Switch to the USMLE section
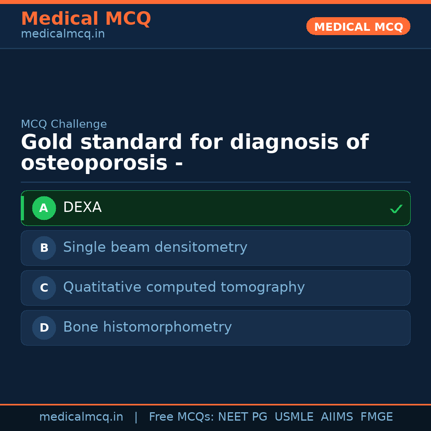This screenshot has width=431, height=431. click(294, 416)
